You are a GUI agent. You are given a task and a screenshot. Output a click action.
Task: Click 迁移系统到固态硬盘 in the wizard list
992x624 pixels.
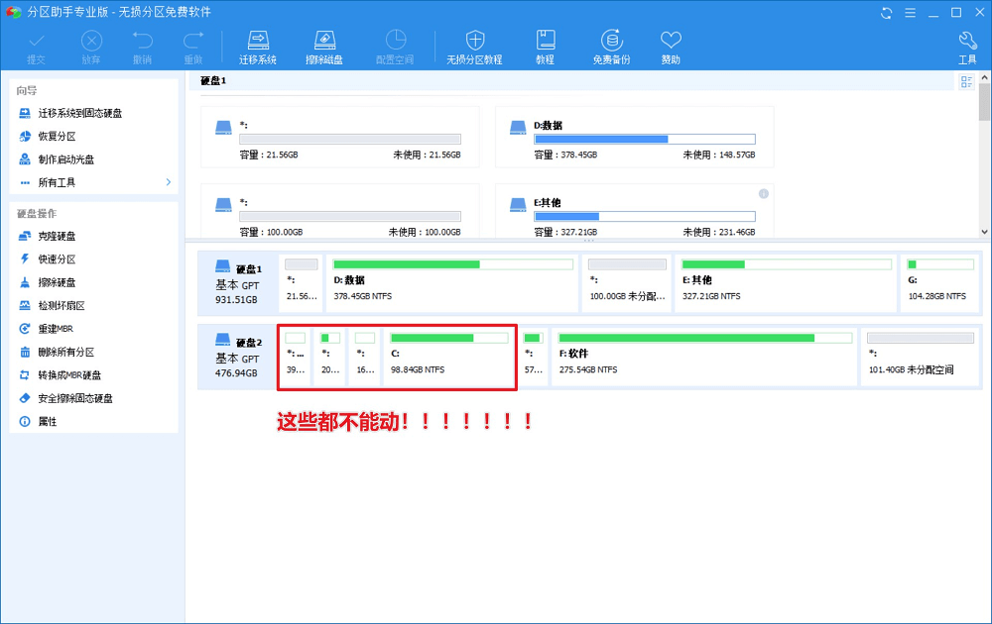click(x=79, y=114)
